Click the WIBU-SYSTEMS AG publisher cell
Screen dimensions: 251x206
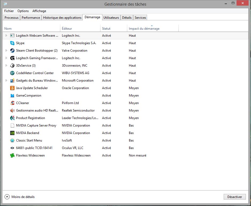[x=76, y=73]
